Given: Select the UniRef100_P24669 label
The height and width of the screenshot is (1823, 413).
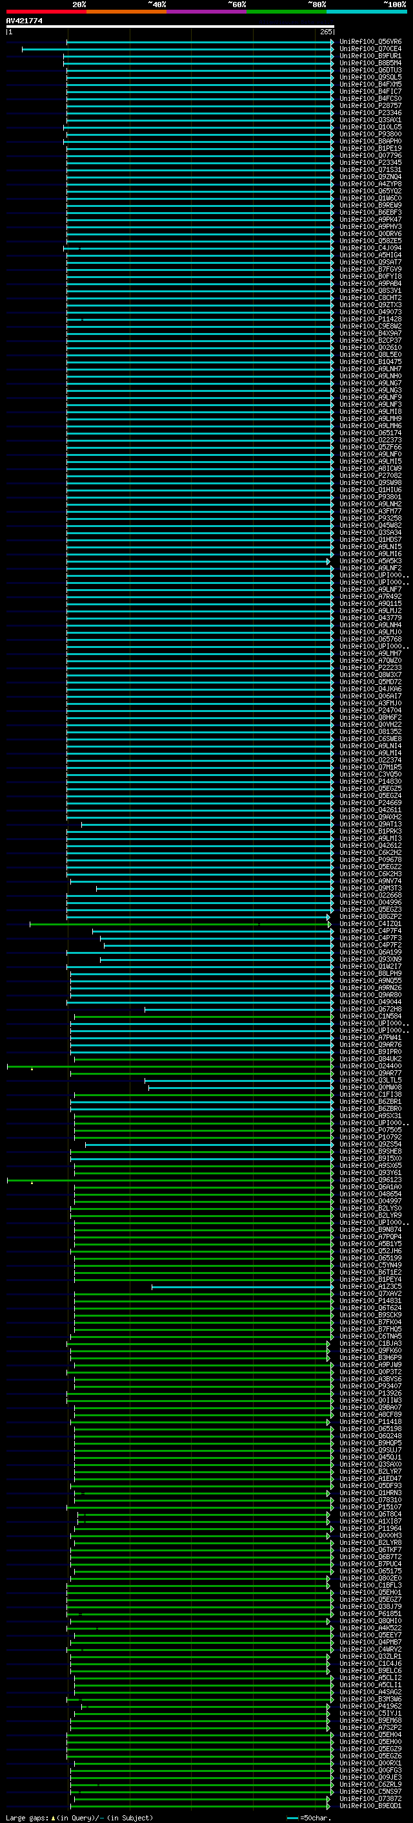Looking at the screenshot, I should click(370, 803).
